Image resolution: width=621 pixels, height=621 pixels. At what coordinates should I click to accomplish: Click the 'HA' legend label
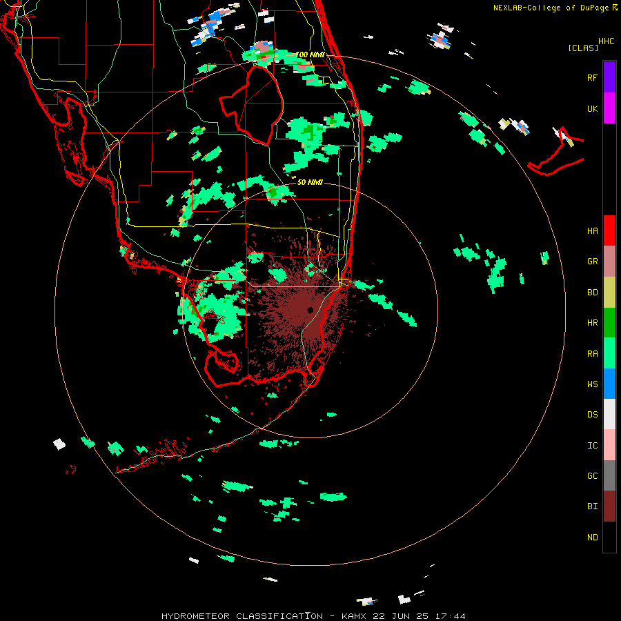592,230
